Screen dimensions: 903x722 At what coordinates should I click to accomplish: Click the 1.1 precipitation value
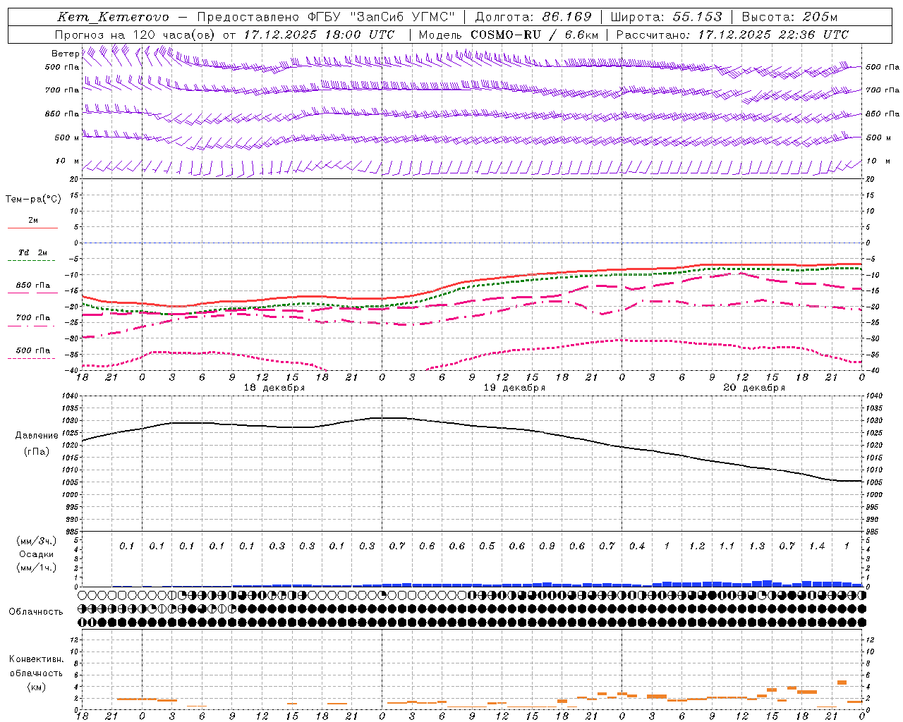pyautogui.click(x=727, y=546)
